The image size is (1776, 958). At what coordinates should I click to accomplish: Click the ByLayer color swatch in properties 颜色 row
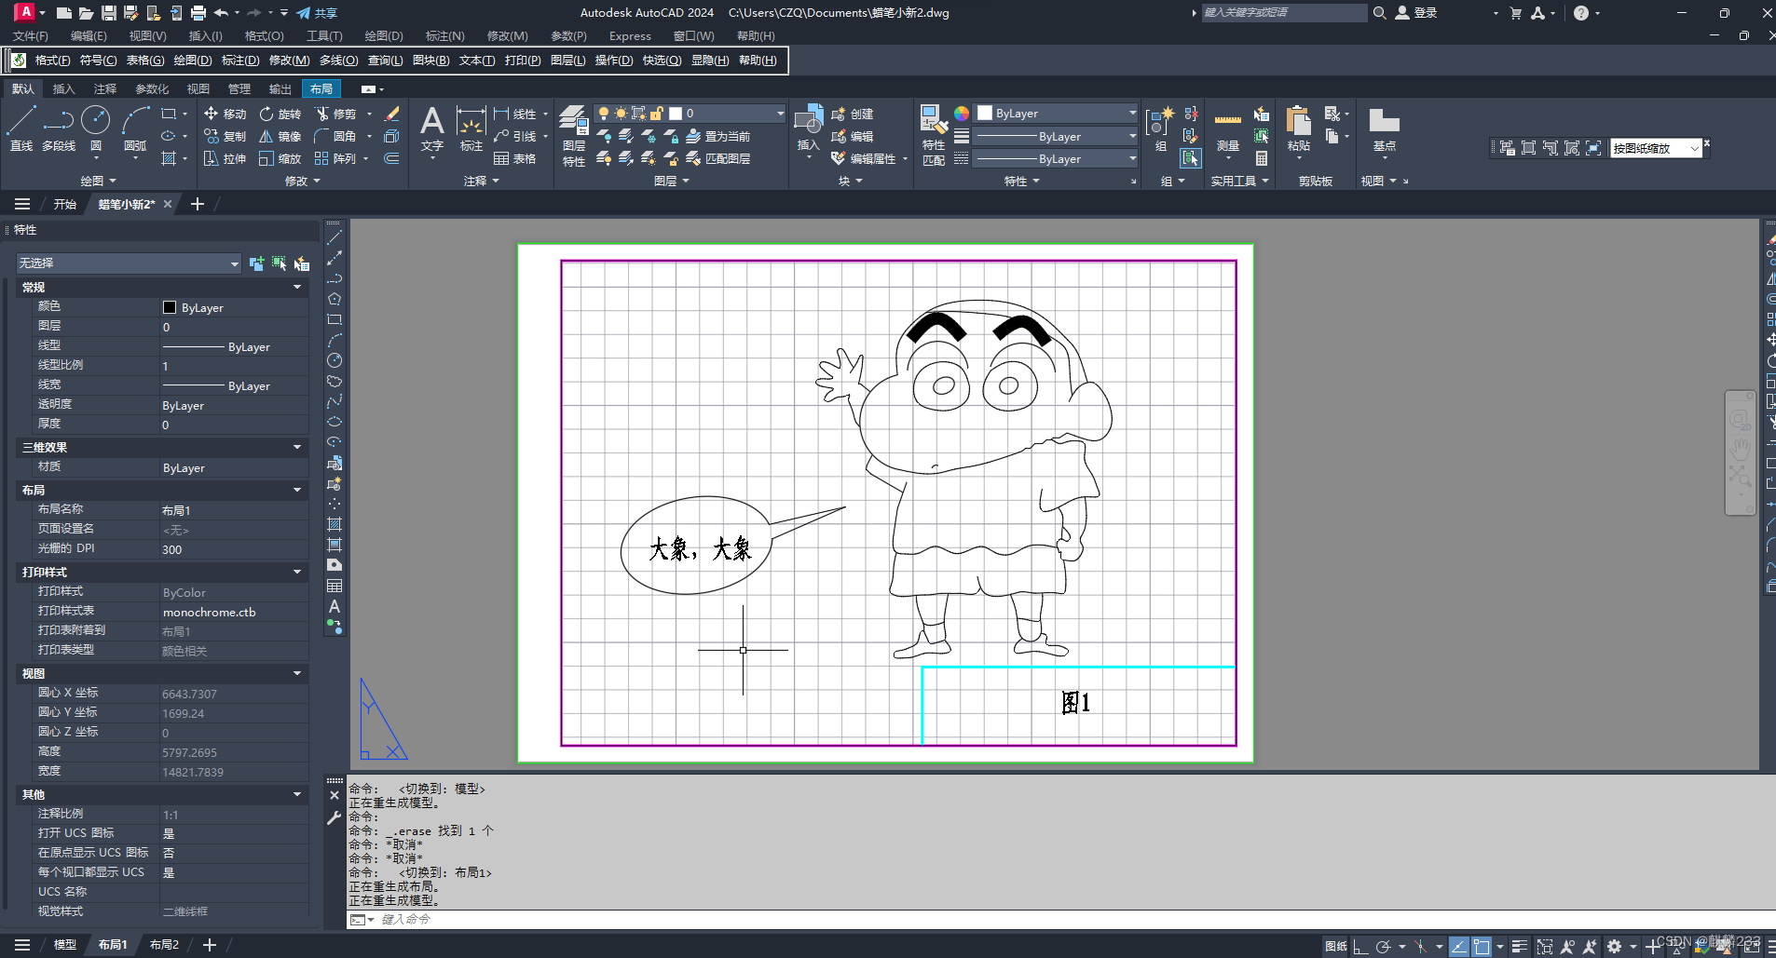pyautogui.click(x=170, y=307)
